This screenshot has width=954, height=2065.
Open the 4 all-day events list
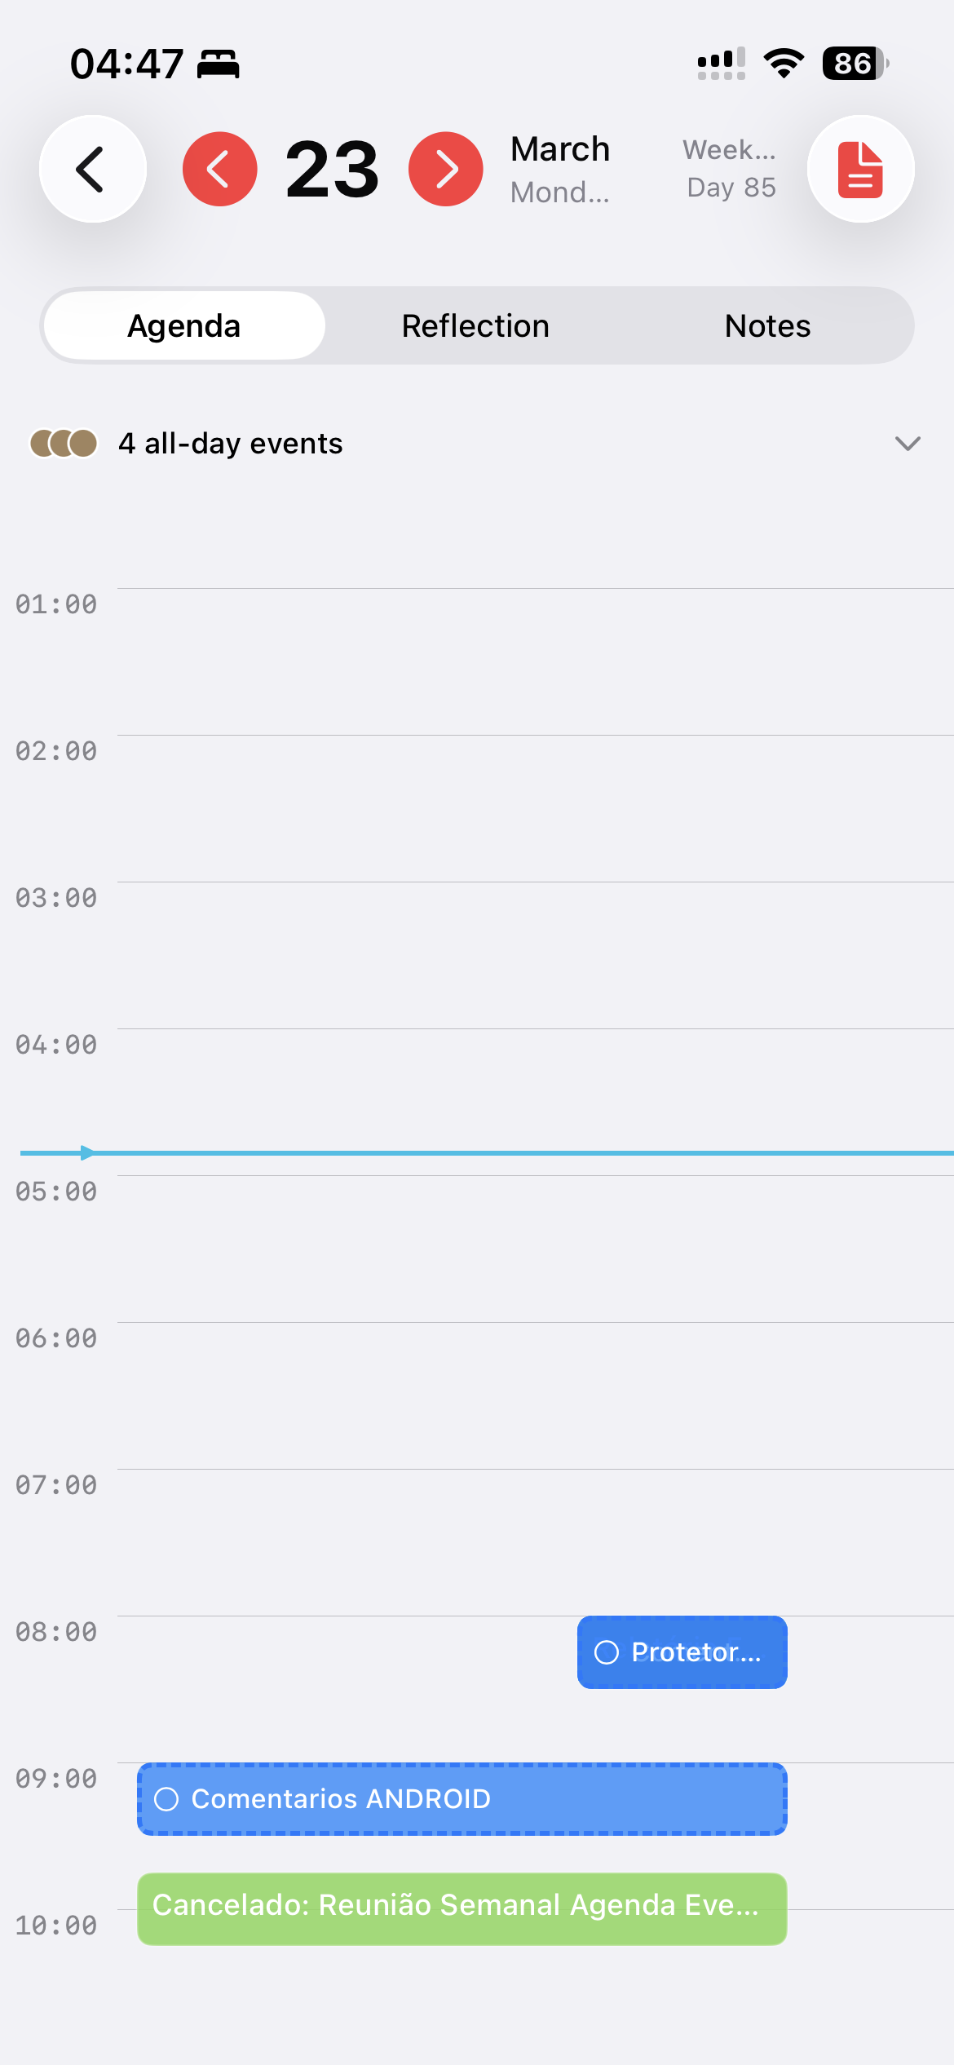(x=231, y=444)
